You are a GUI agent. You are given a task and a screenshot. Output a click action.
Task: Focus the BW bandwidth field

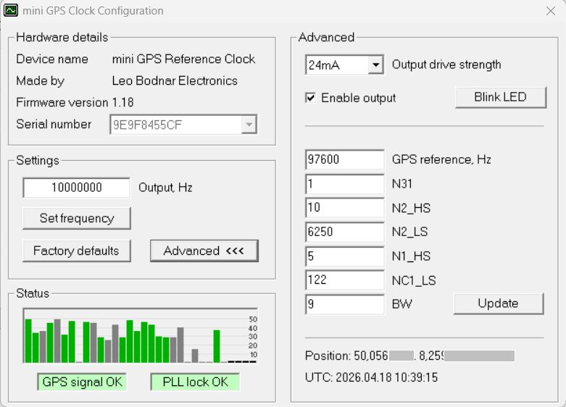coord(344,304)
